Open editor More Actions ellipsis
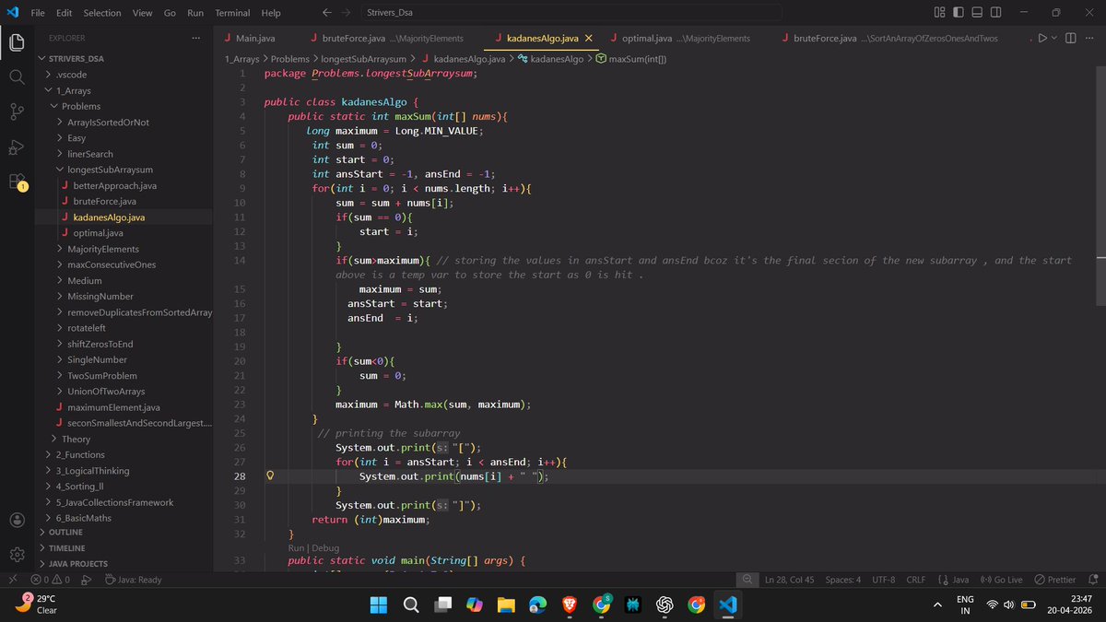The image size is (1106, 622). click(1090, 39)
